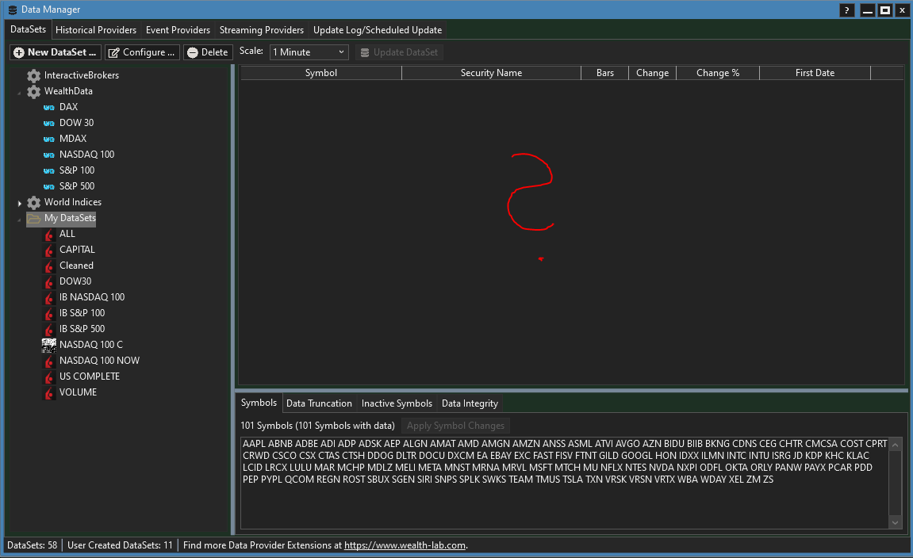Click the Delete button
This screenshot has width=913, height=558.
coord(208,52)
